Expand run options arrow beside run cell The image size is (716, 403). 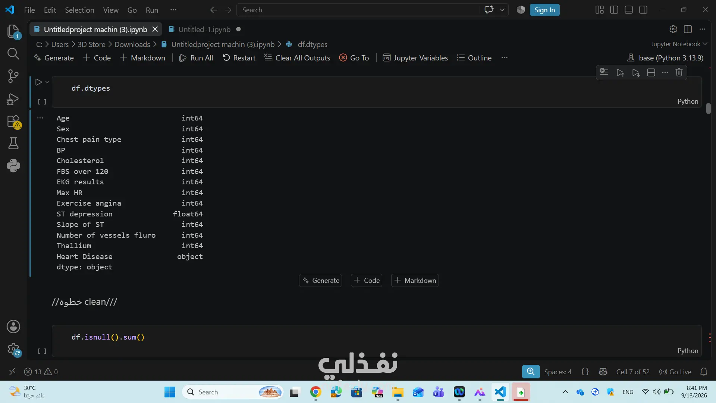click(47, 82)
